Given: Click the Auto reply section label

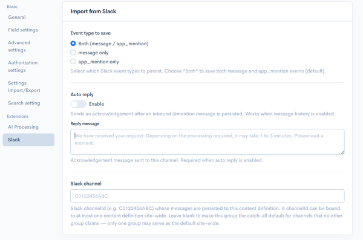Looking at the screenshot, I should coord(82,94).
